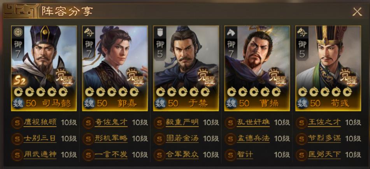Click the archer troop icon on 郭嘉 card
Viewport: 370px width, 169px height.
(89, 32)
